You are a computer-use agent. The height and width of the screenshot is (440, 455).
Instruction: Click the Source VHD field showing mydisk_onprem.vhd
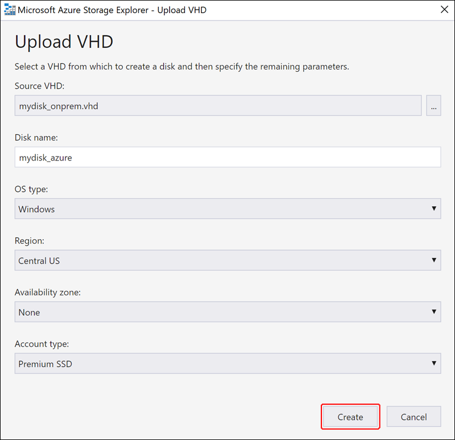click(218, 105)
